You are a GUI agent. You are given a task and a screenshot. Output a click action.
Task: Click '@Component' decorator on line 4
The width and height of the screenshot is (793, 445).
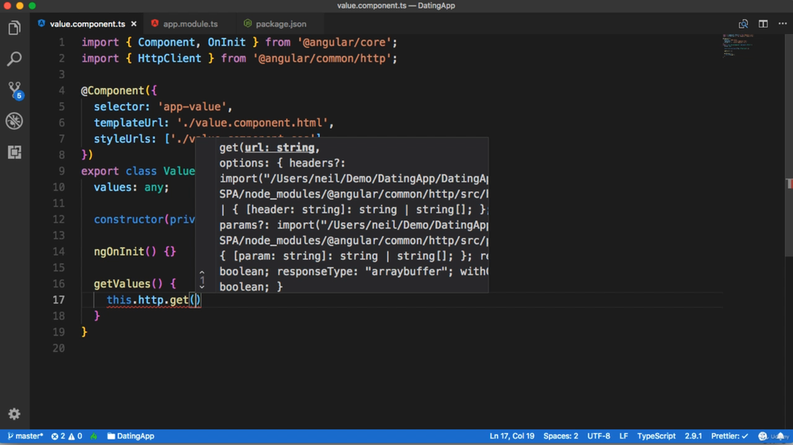pyautogui.click(x=113, y=90)
